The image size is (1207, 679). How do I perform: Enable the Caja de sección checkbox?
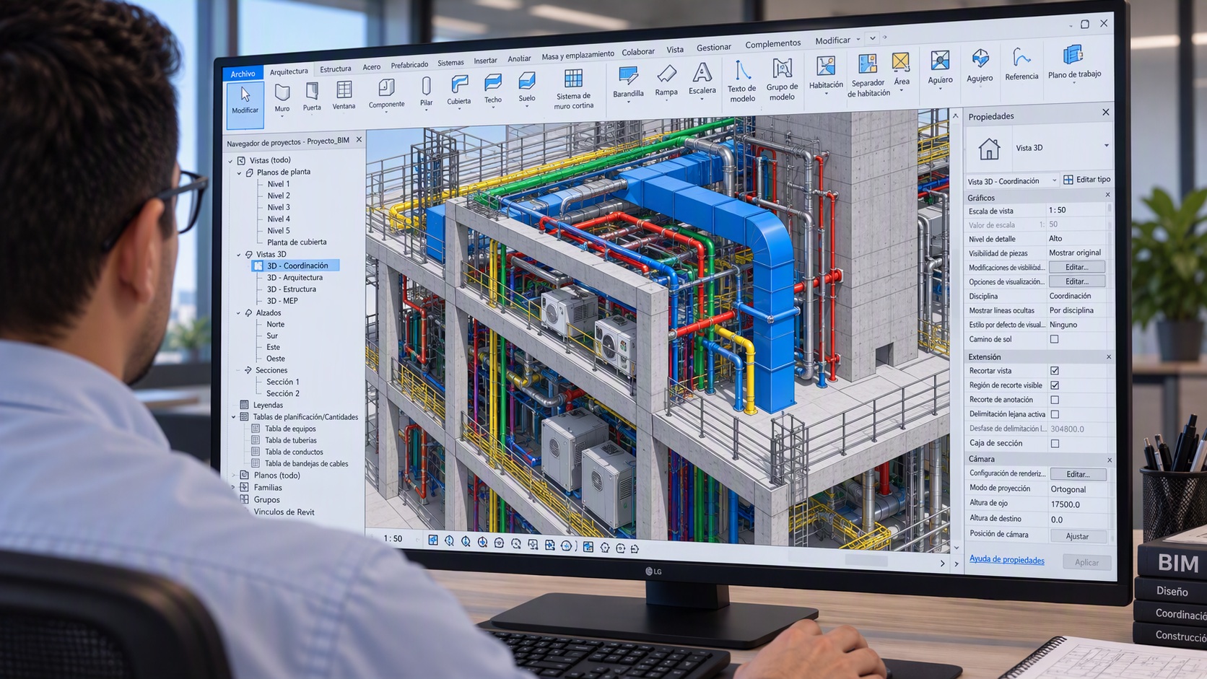click(1055, 444)
